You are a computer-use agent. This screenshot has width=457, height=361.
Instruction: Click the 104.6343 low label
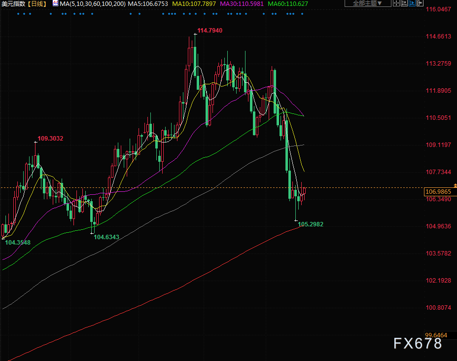(106, 237)
